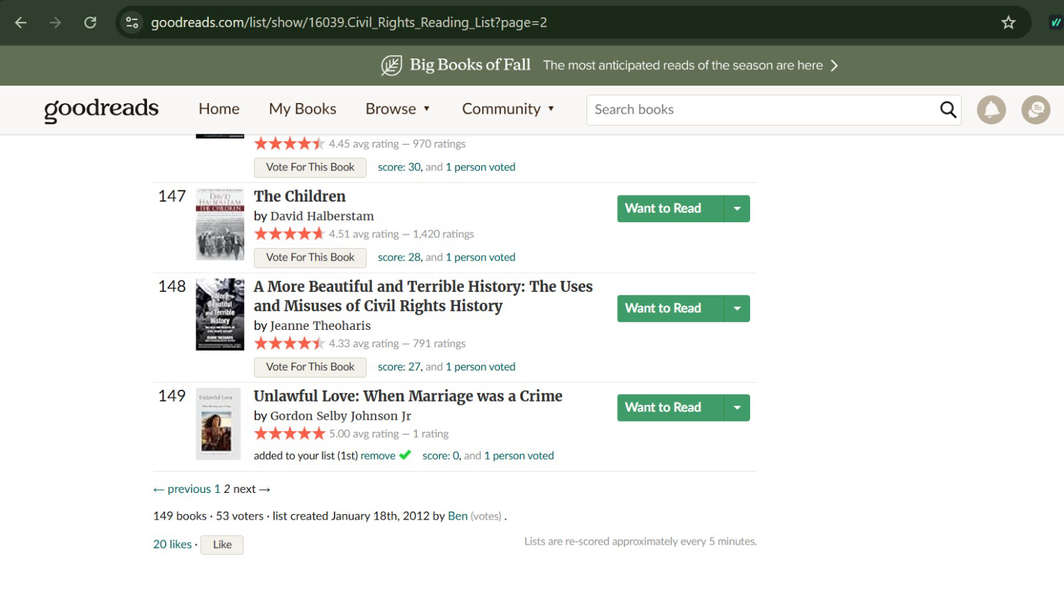Click the search magnifier icon
The width and height of the screenshot is (1064, 594).
pos(948,110)
